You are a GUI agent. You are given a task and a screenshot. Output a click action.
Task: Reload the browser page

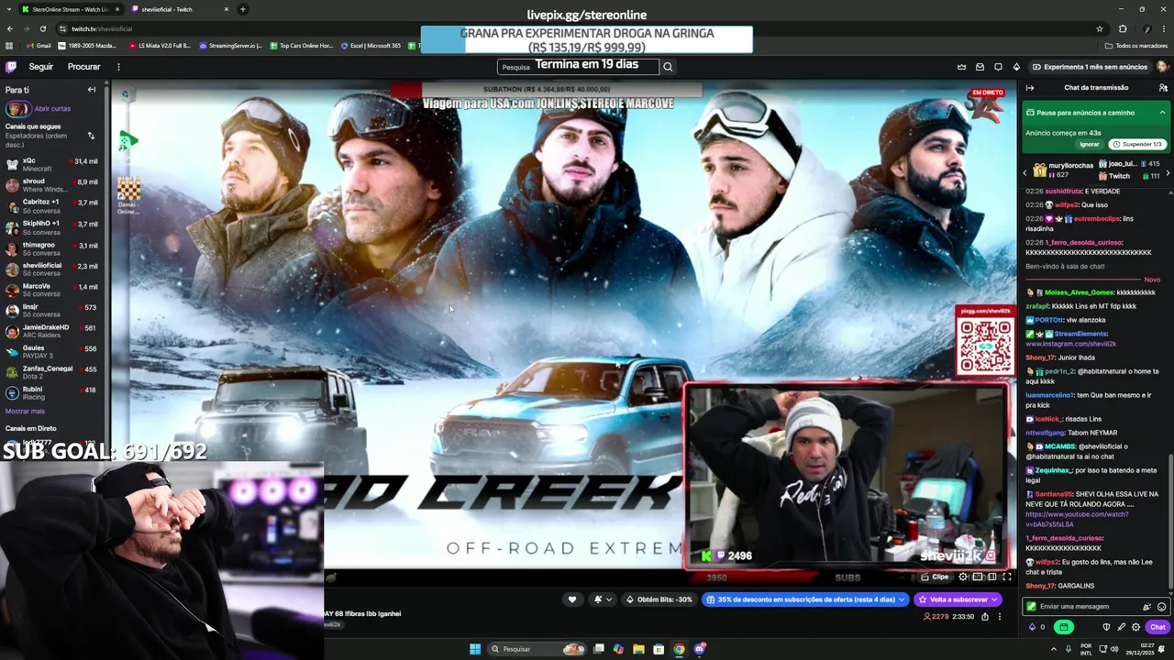42,28
